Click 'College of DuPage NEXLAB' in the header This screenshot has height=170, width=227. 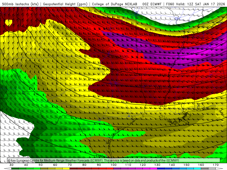(115, 4)
